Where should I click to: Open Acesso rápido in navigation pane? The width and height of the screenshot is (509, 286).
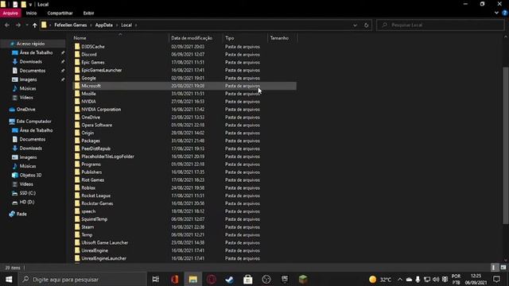tap(30, 44)
